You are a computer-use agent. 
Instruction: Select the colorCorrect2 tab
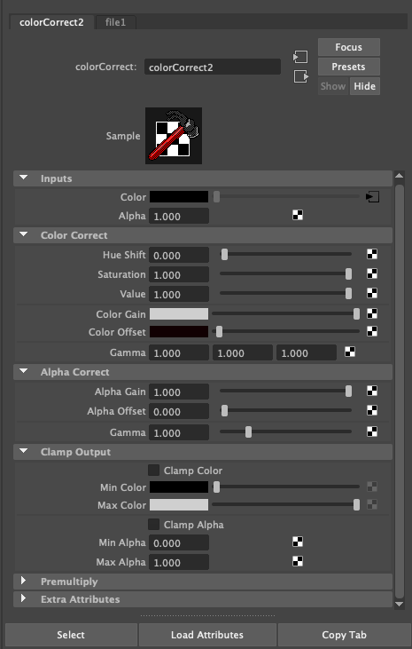coord(51,22)
